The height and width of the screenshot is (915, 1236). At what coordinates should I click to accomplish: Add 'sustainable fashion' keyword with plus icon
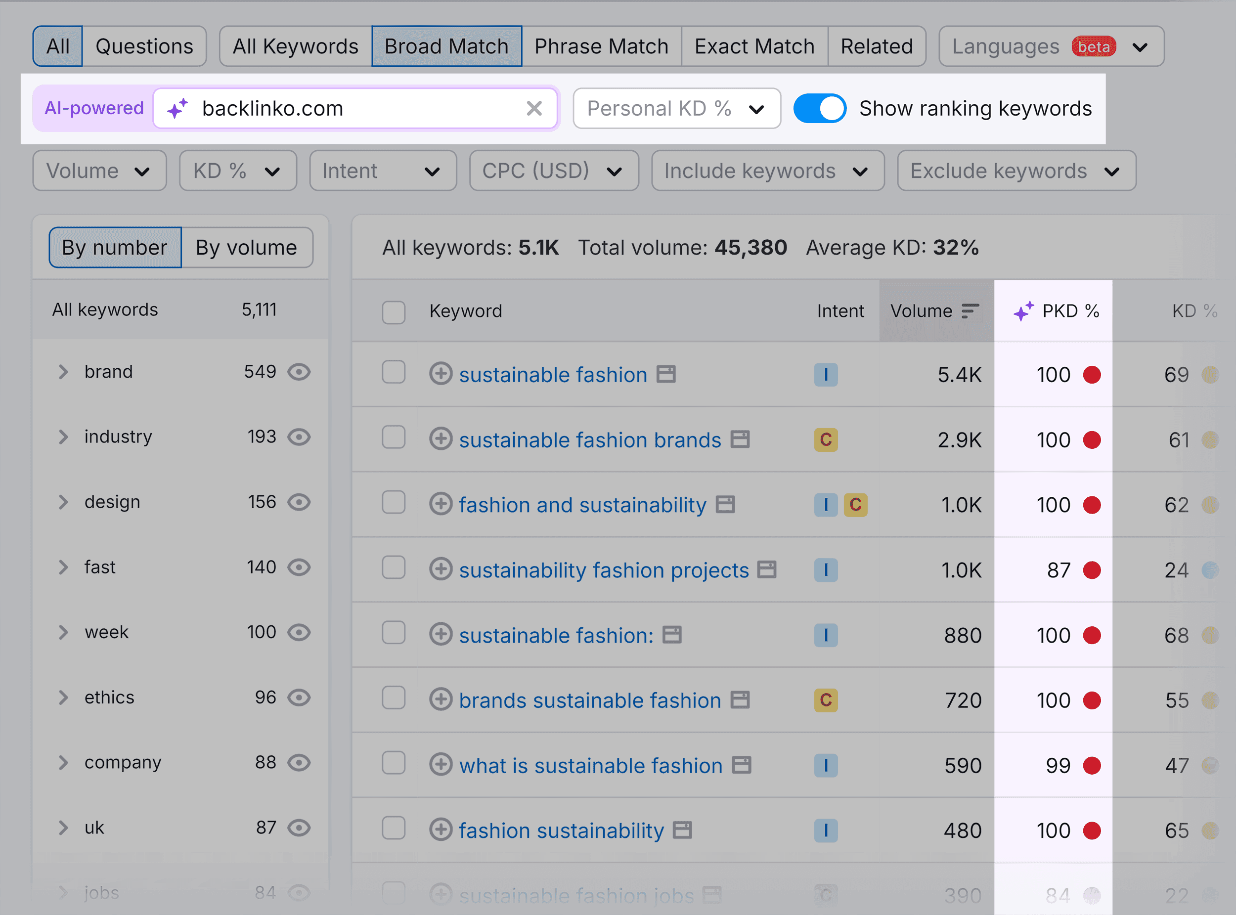click(x=441, y=374)
